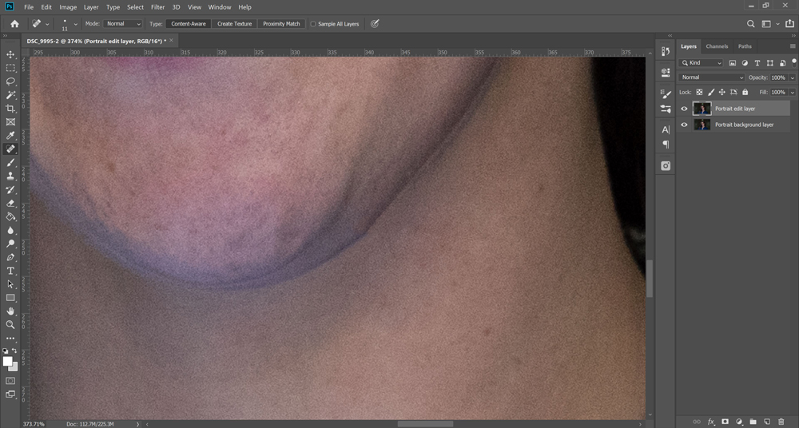The width and height of the screenshot is (799, 428).
Task: Open the Image menu
Action: pos(68,7)
